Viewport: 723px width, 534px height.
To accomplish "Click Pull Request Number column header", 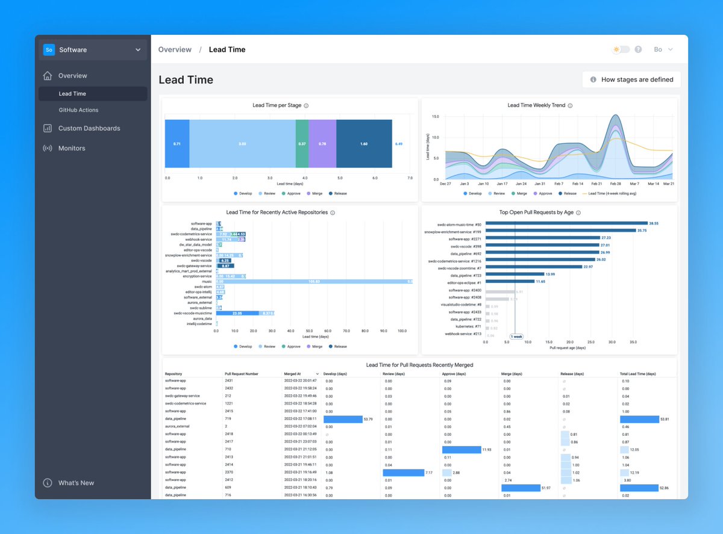I will coord(241,374).
